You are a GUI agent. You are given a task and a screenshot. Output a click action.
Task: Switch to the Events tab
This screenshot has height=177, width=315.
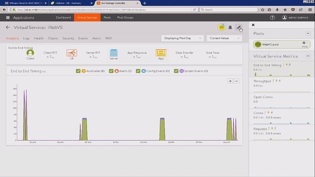(83, 38)
